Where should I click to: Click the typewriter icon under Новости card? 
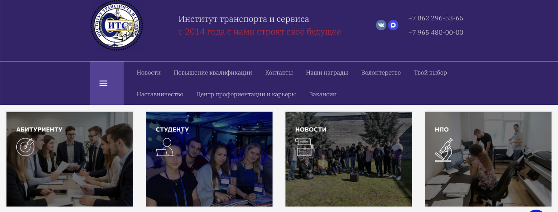coord(304,147)
